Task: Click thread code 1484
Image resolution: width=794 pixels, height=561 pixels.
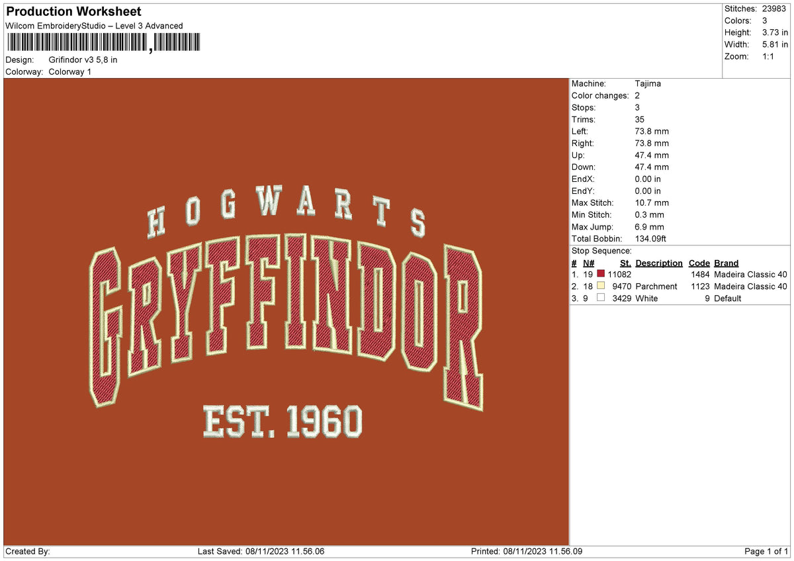Action: [700, 274]
